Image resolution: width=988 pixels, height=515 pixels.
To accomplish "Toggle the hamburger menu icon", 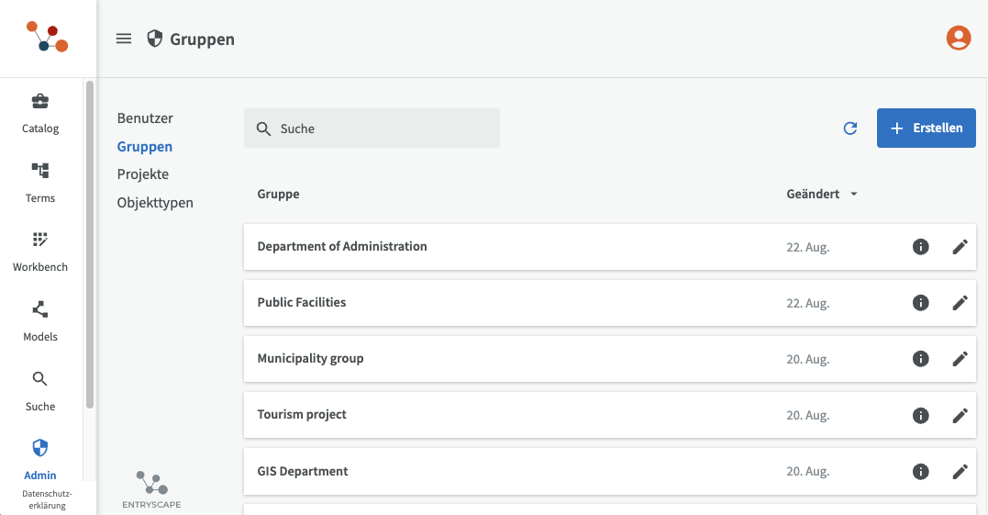I will 124,39.
